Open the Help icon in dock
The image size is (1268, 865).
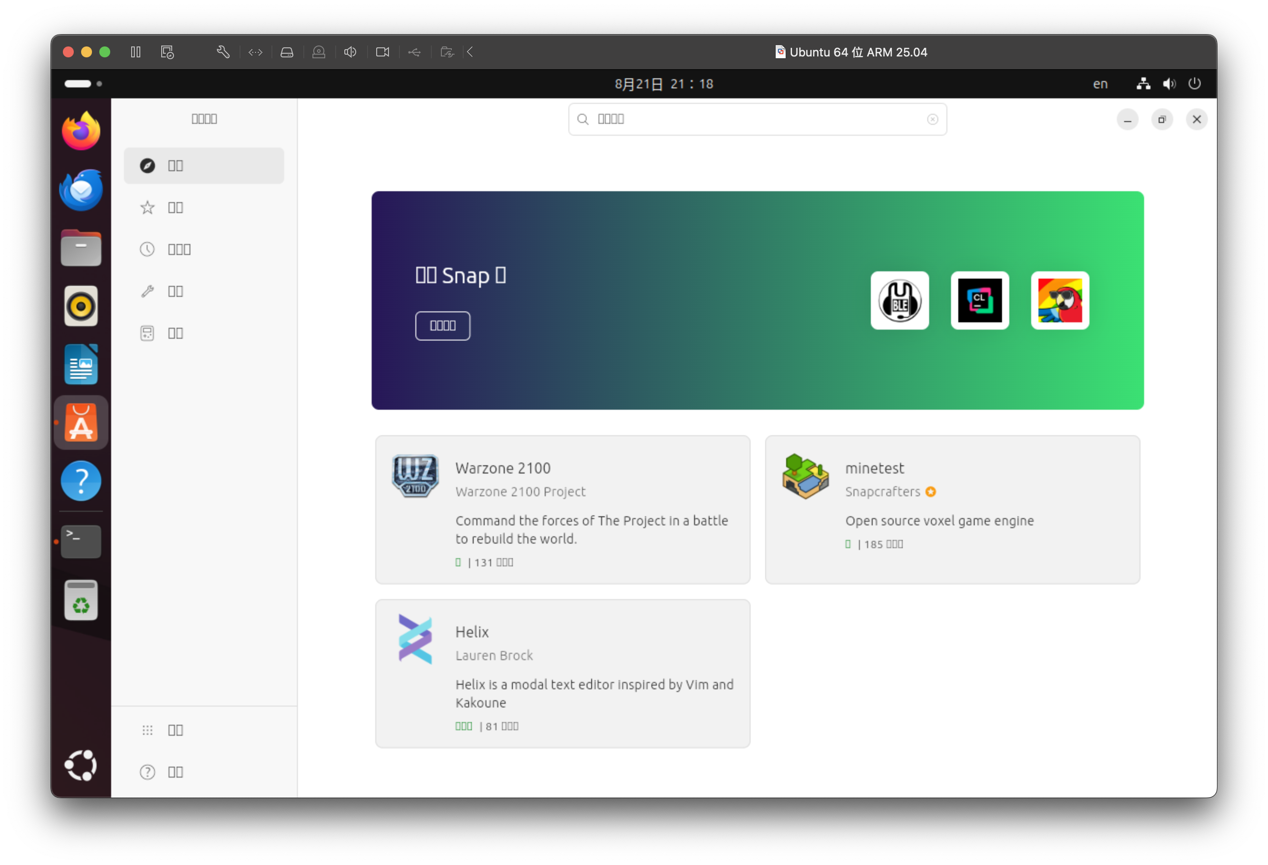click(81, 481)
